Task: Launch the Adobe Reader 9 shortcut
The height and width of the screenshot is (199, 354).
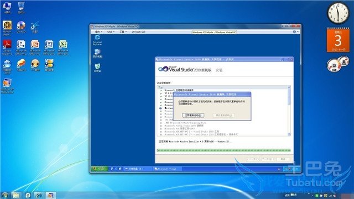Action: click(x=7, y=47)
